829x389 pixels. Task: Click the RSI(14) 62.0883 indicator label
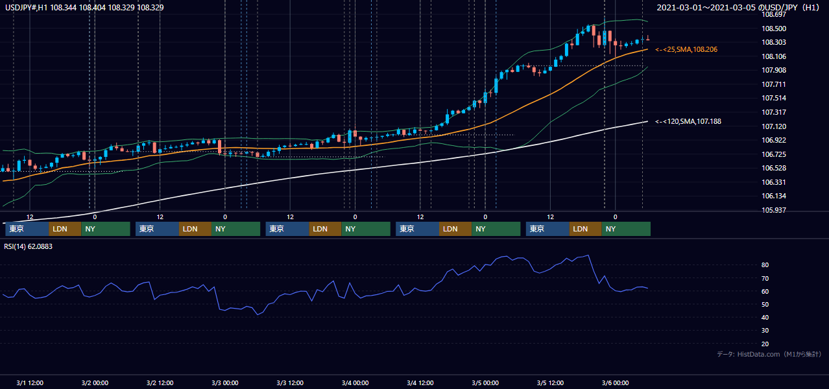pyautogui.click(x=28, y=246)
